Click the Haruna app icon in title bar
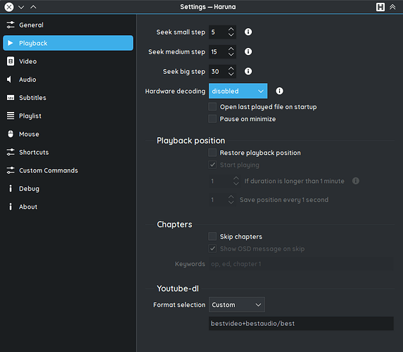The image size is (403, 352). [380, 7]
